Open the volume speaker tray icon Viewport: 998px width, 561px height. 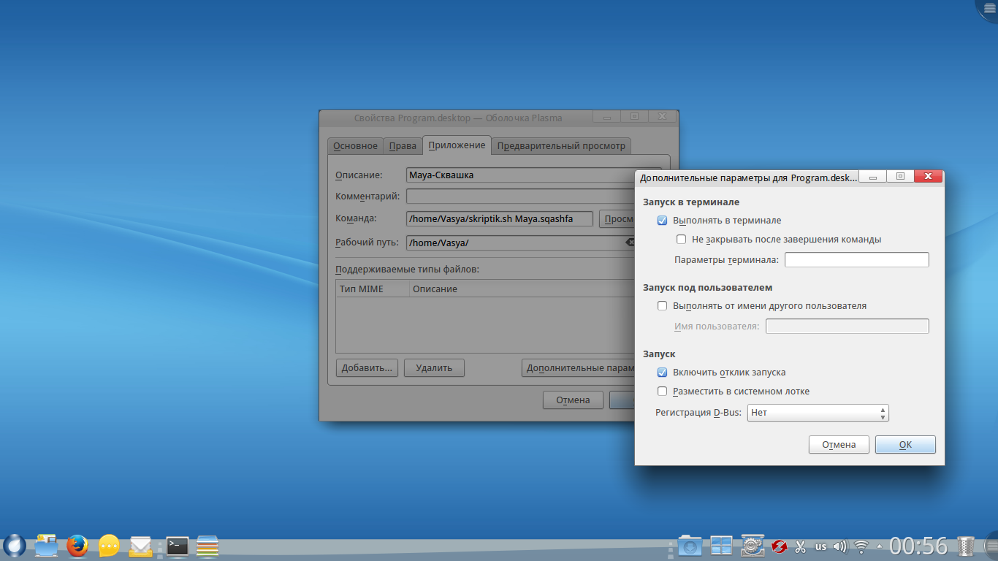840,546
